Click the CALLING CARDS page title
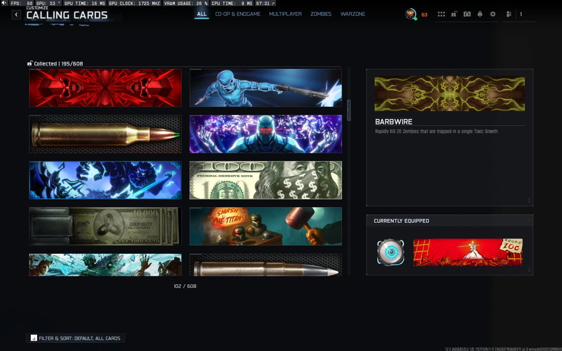The width and height of the screenshot is (562, 351). coord(67,15)
